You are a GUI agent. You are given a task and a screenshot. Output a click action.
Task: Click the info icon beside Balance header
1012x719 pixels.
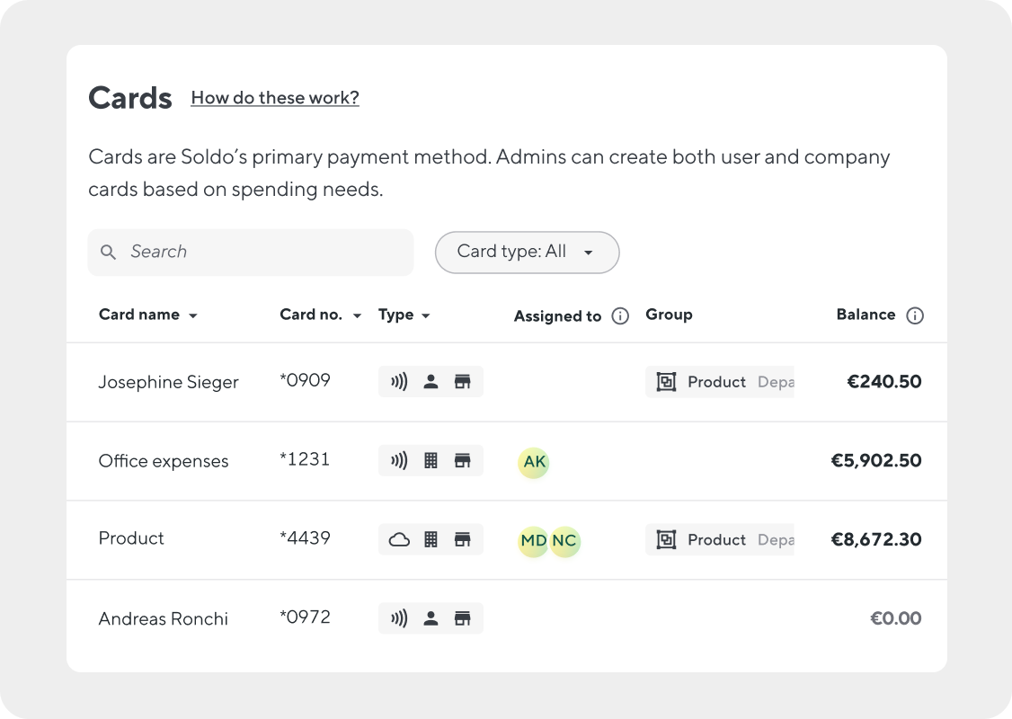[x=915, y=315]
